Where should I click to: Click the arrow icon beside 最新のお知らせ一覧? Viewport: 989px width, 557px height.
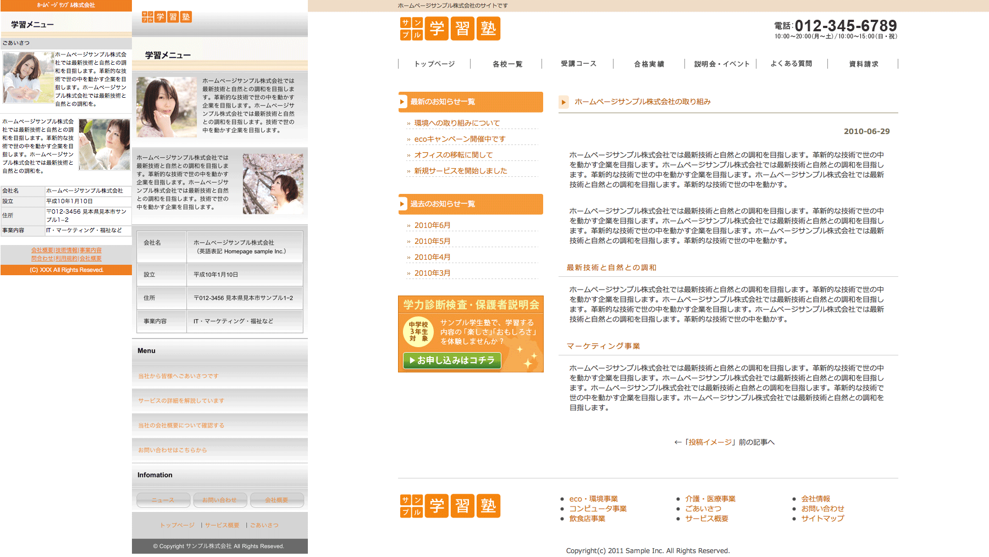pos(402,102)
